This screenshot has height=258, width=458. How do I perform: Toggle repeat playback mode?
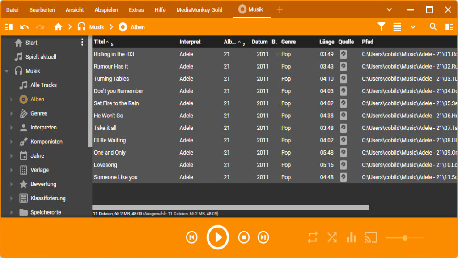[x=312, y=237]
